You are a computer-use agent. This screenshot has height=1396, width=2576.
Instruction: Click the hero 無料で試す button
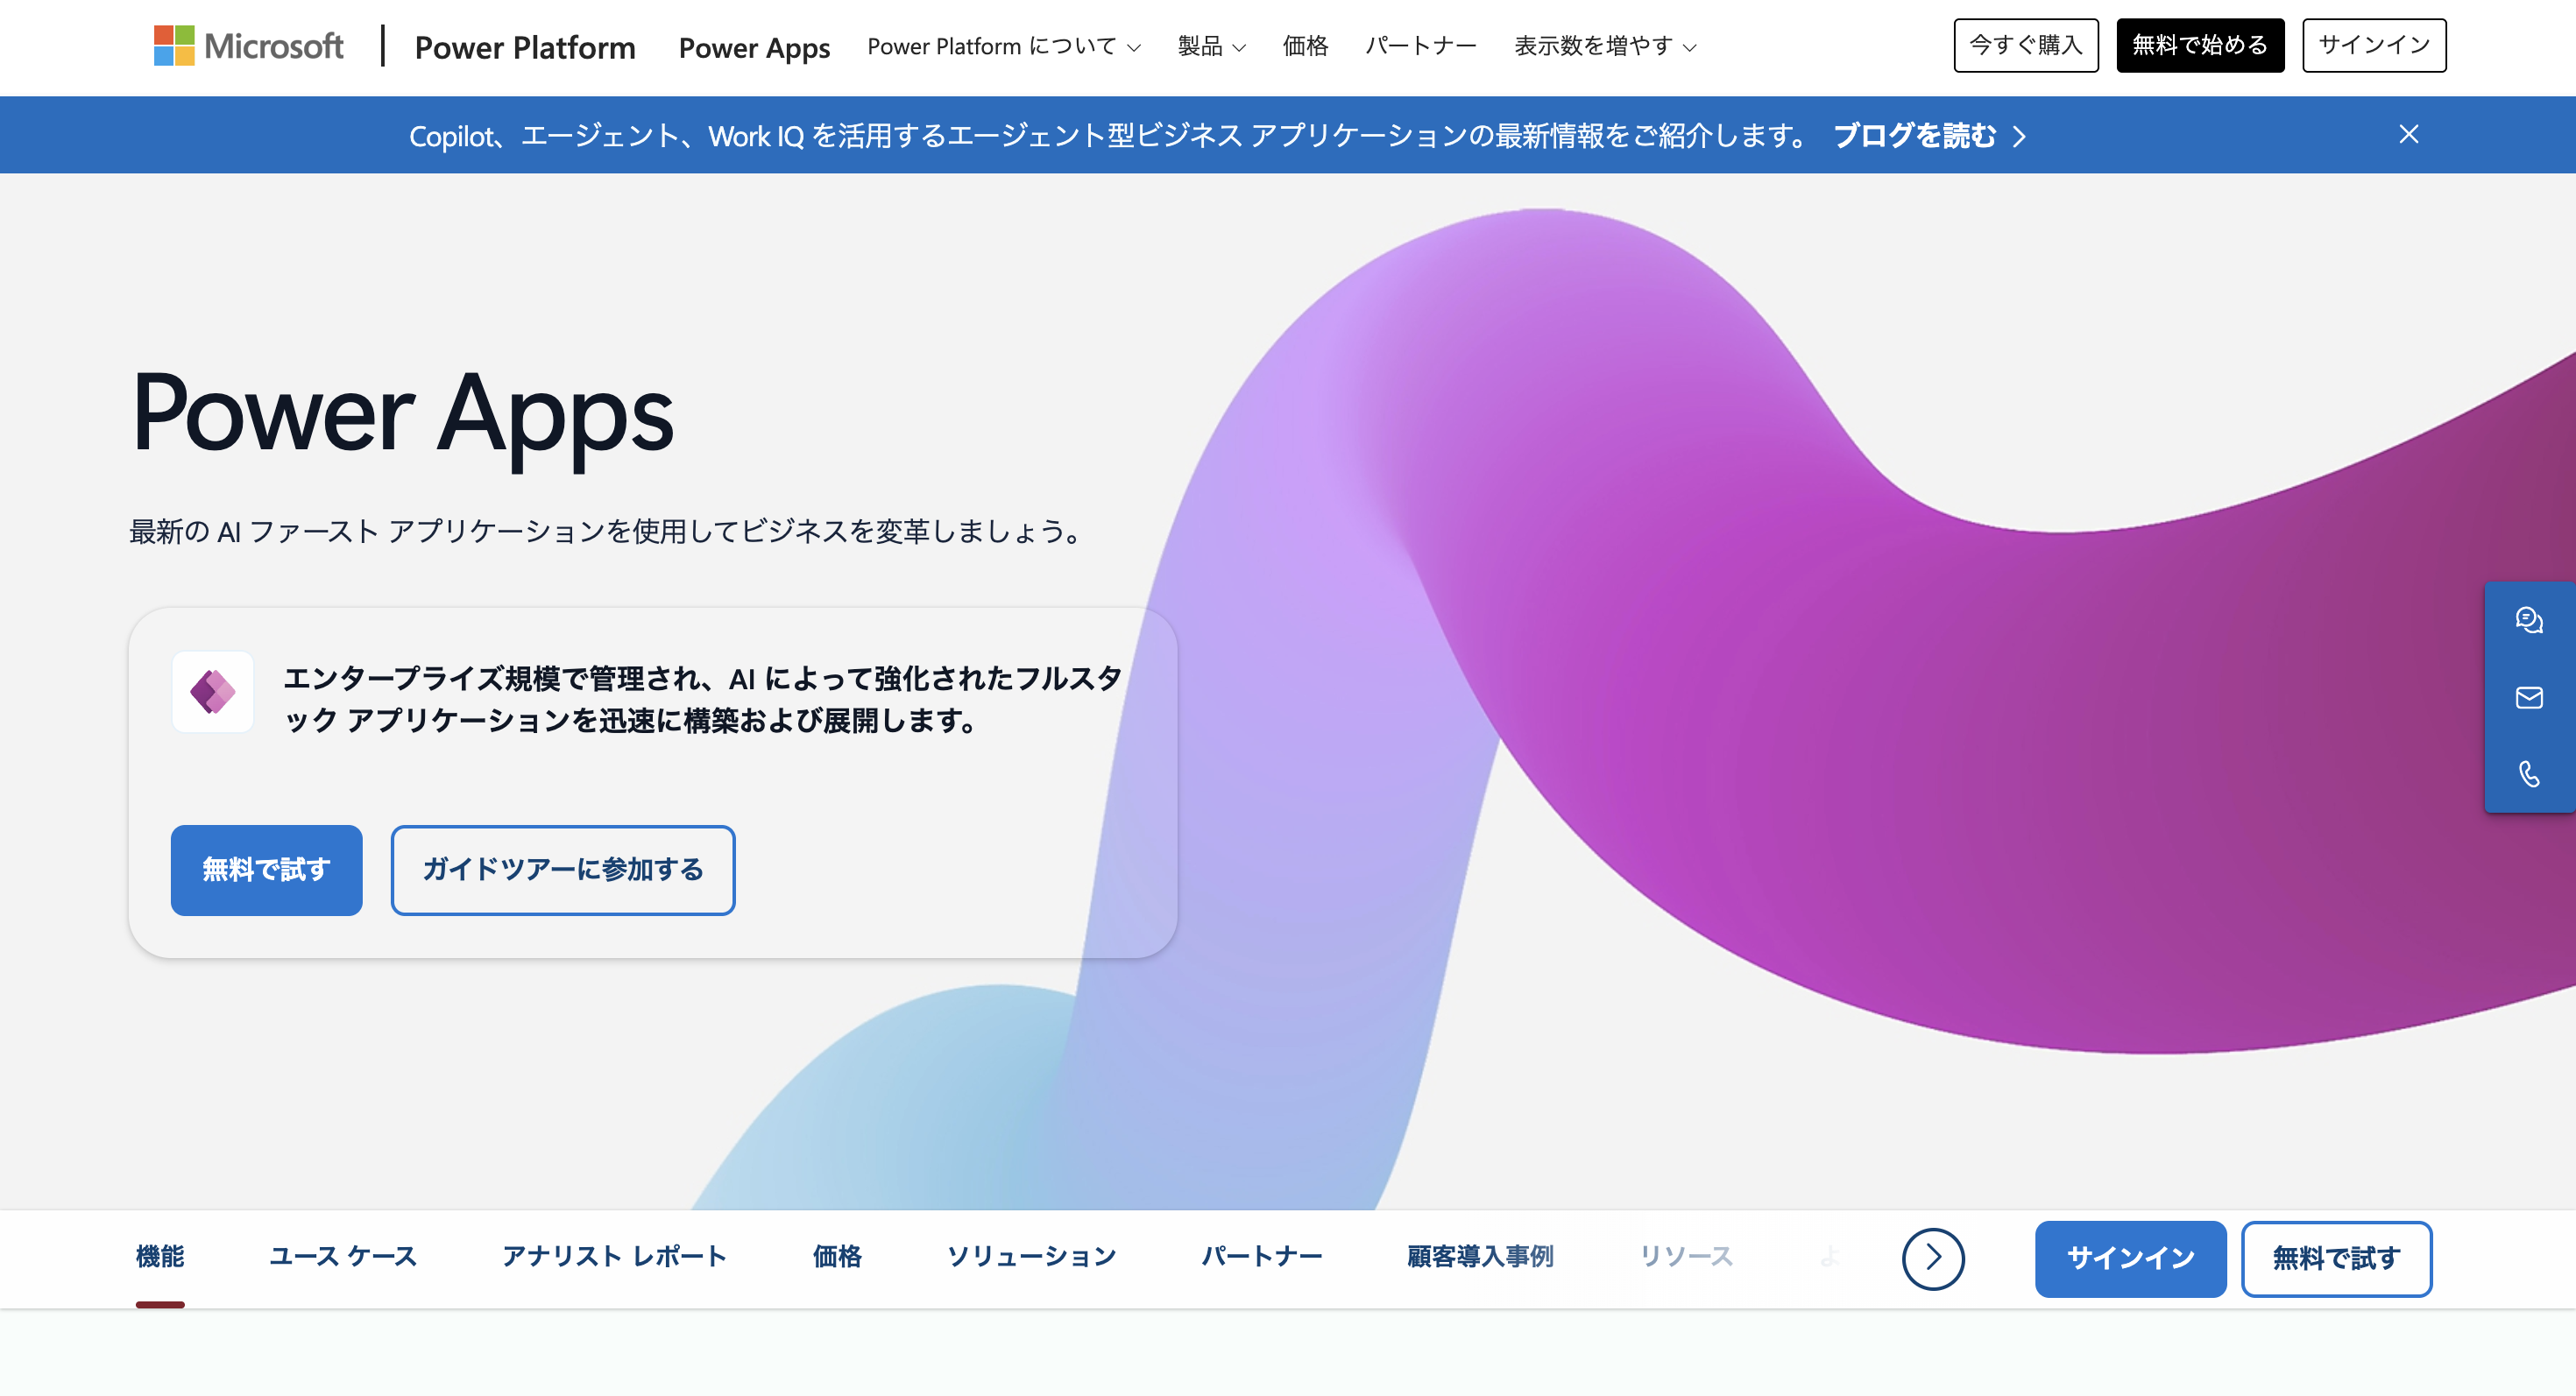point(267,870)
